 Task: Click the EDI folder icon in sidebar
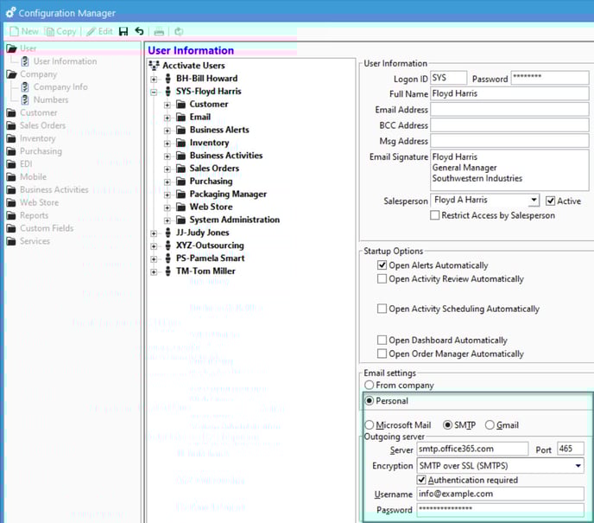tap(11, 164)
